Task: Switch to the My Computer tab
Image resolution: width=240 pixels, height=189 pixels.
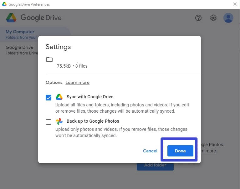Action: (x=20, y=32)
